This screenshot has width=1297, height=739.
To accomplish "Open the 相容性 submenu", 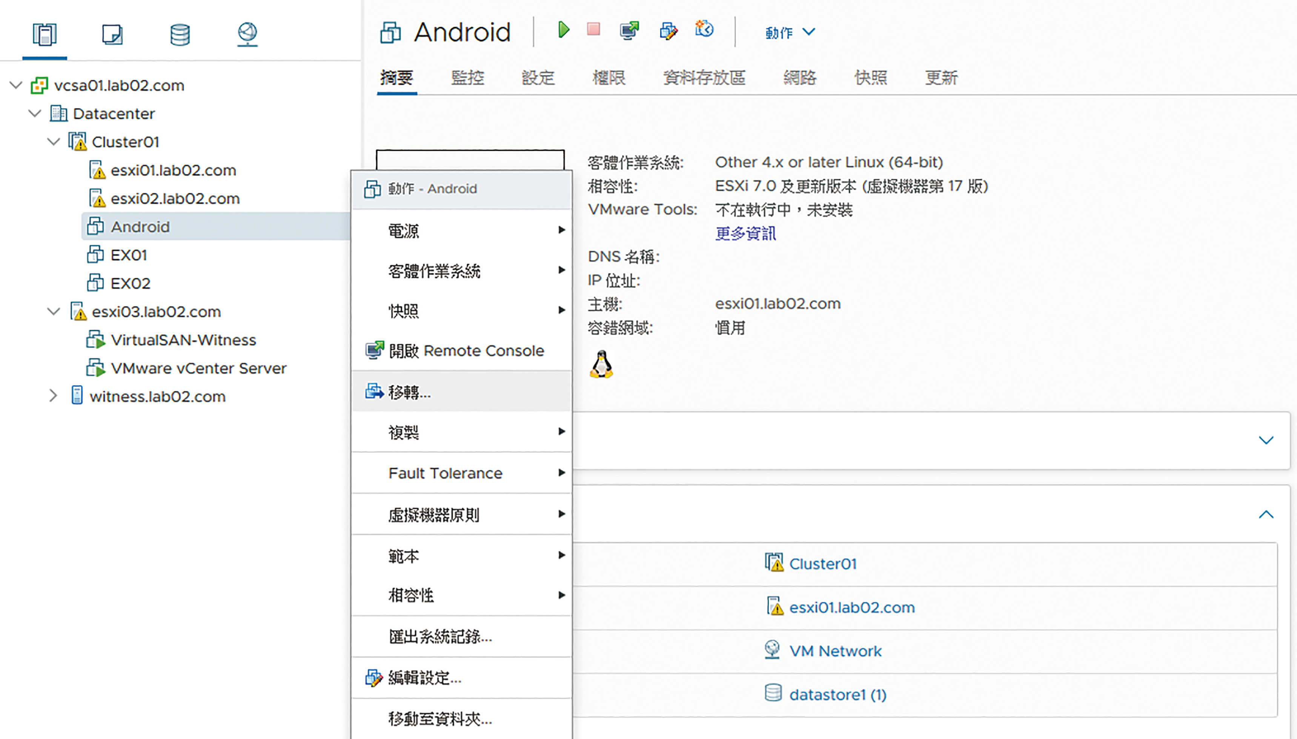I will pos(462,595).
